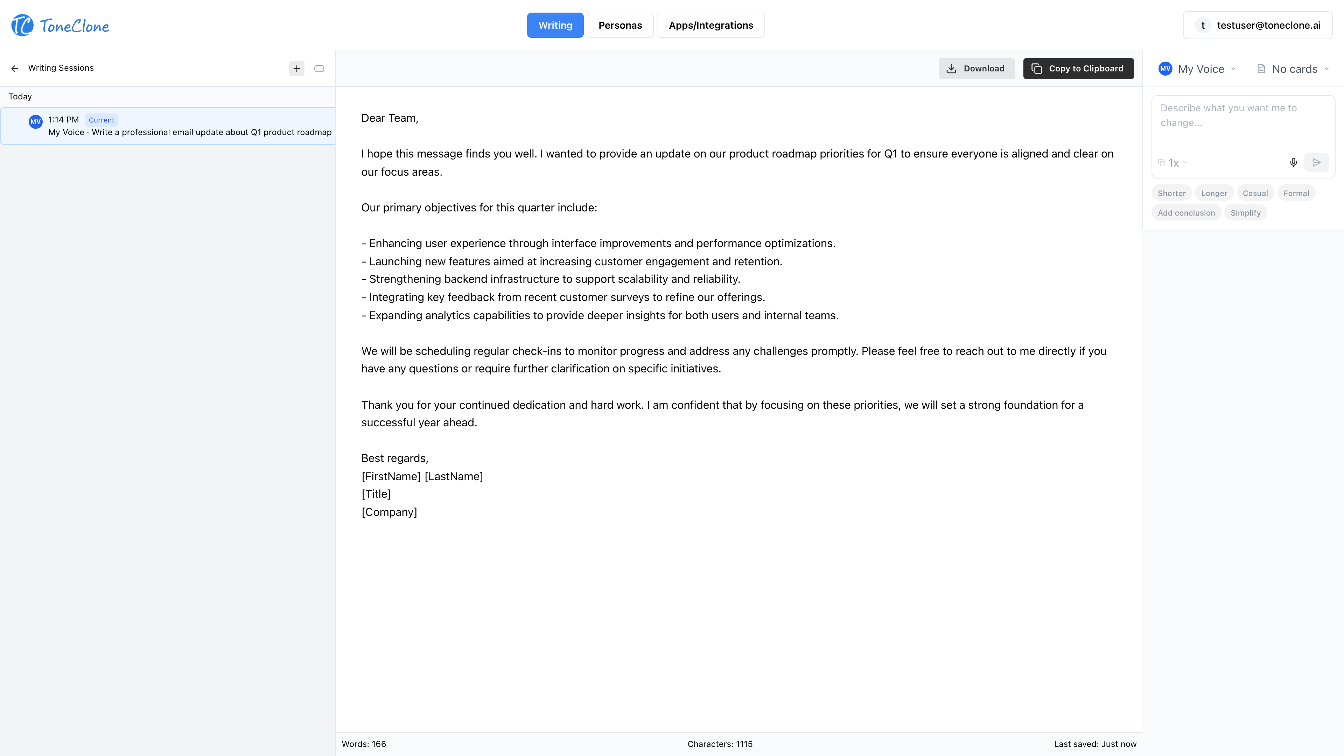Select the 1:14 PM current session

pos(168,126)
